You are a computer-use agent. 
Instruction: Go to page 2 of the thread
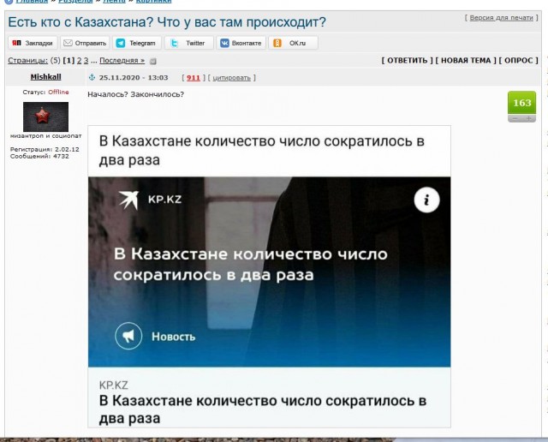pos(79,61)
